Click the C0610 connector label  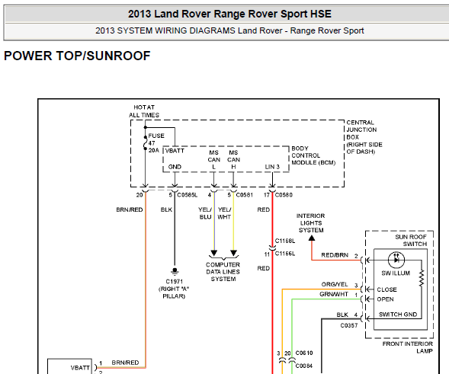tap(304, 353)
